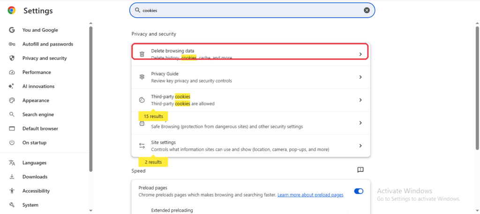
Task: Click the sliders icon for Site settings
Action: coord(142,145)
